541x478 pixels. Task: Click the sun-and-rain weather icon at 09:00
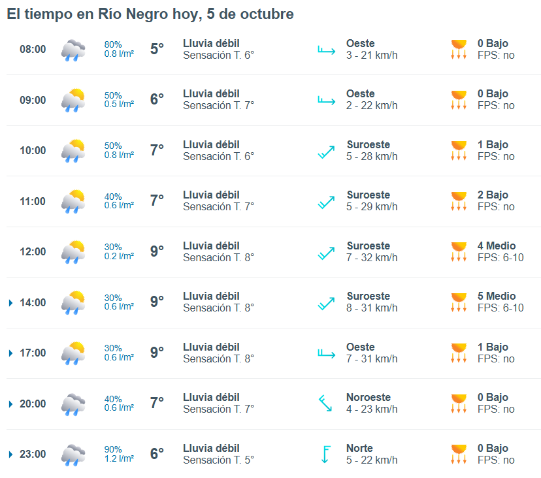pyautogui.click(x=73, y=101)
